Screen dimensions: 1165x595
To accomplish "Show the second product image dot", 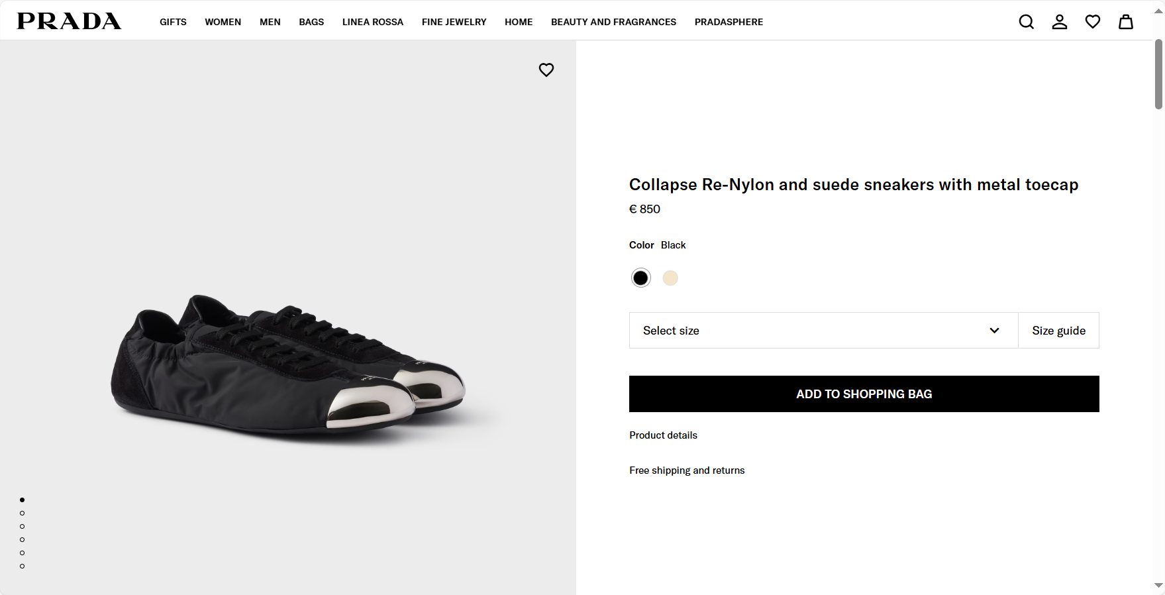I will click(x=23, y=513).
